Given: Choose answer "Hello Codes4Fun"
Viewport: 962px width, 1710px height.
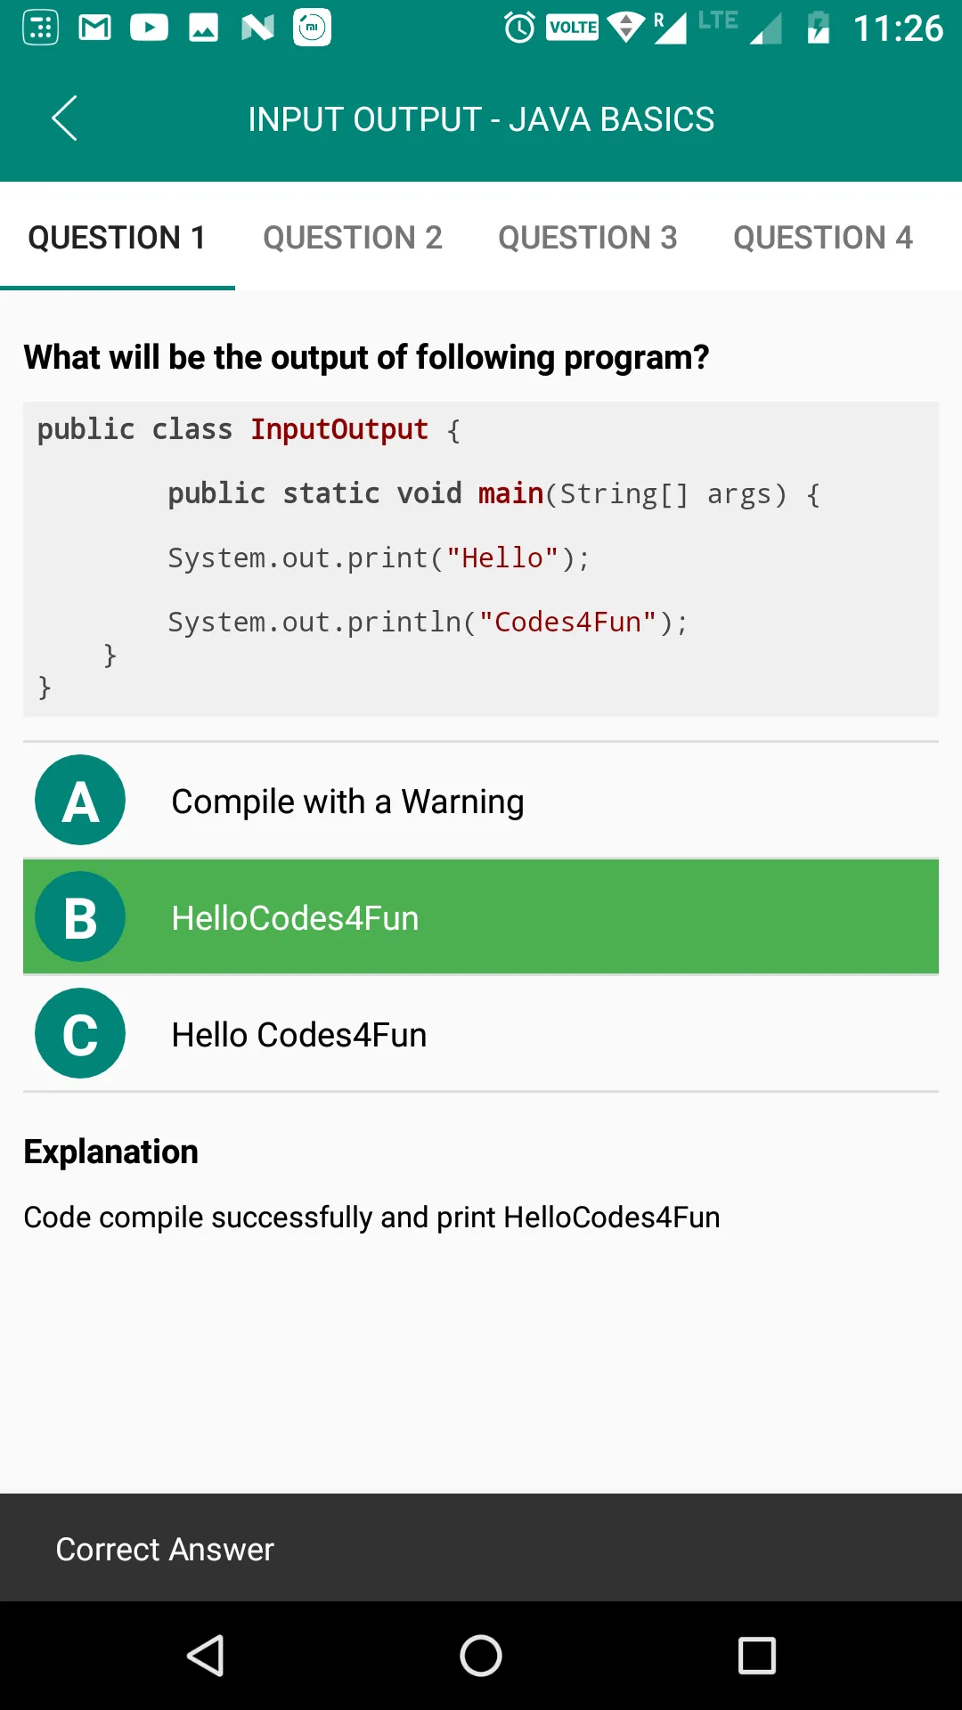Looking at the screenshot, I should click(481, 1034).
